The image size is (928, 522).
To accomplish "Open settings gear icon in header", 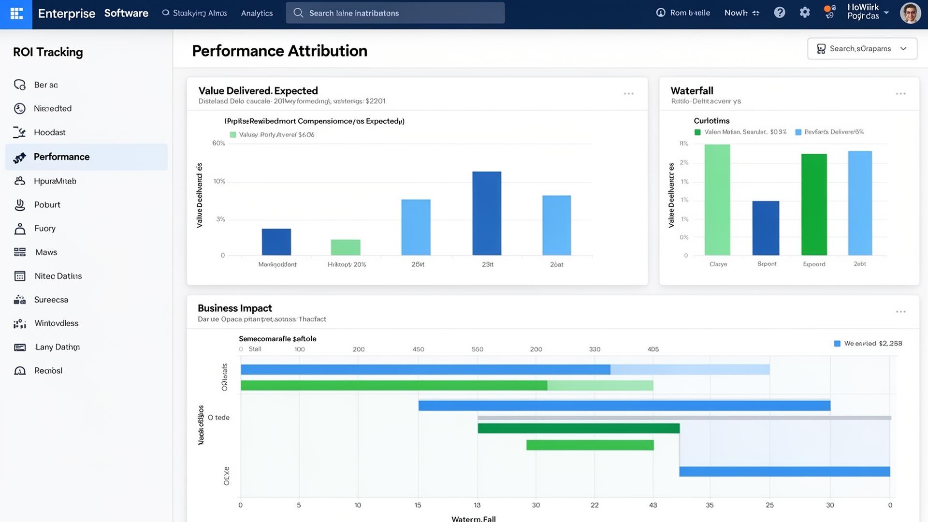I will [804, 13].
